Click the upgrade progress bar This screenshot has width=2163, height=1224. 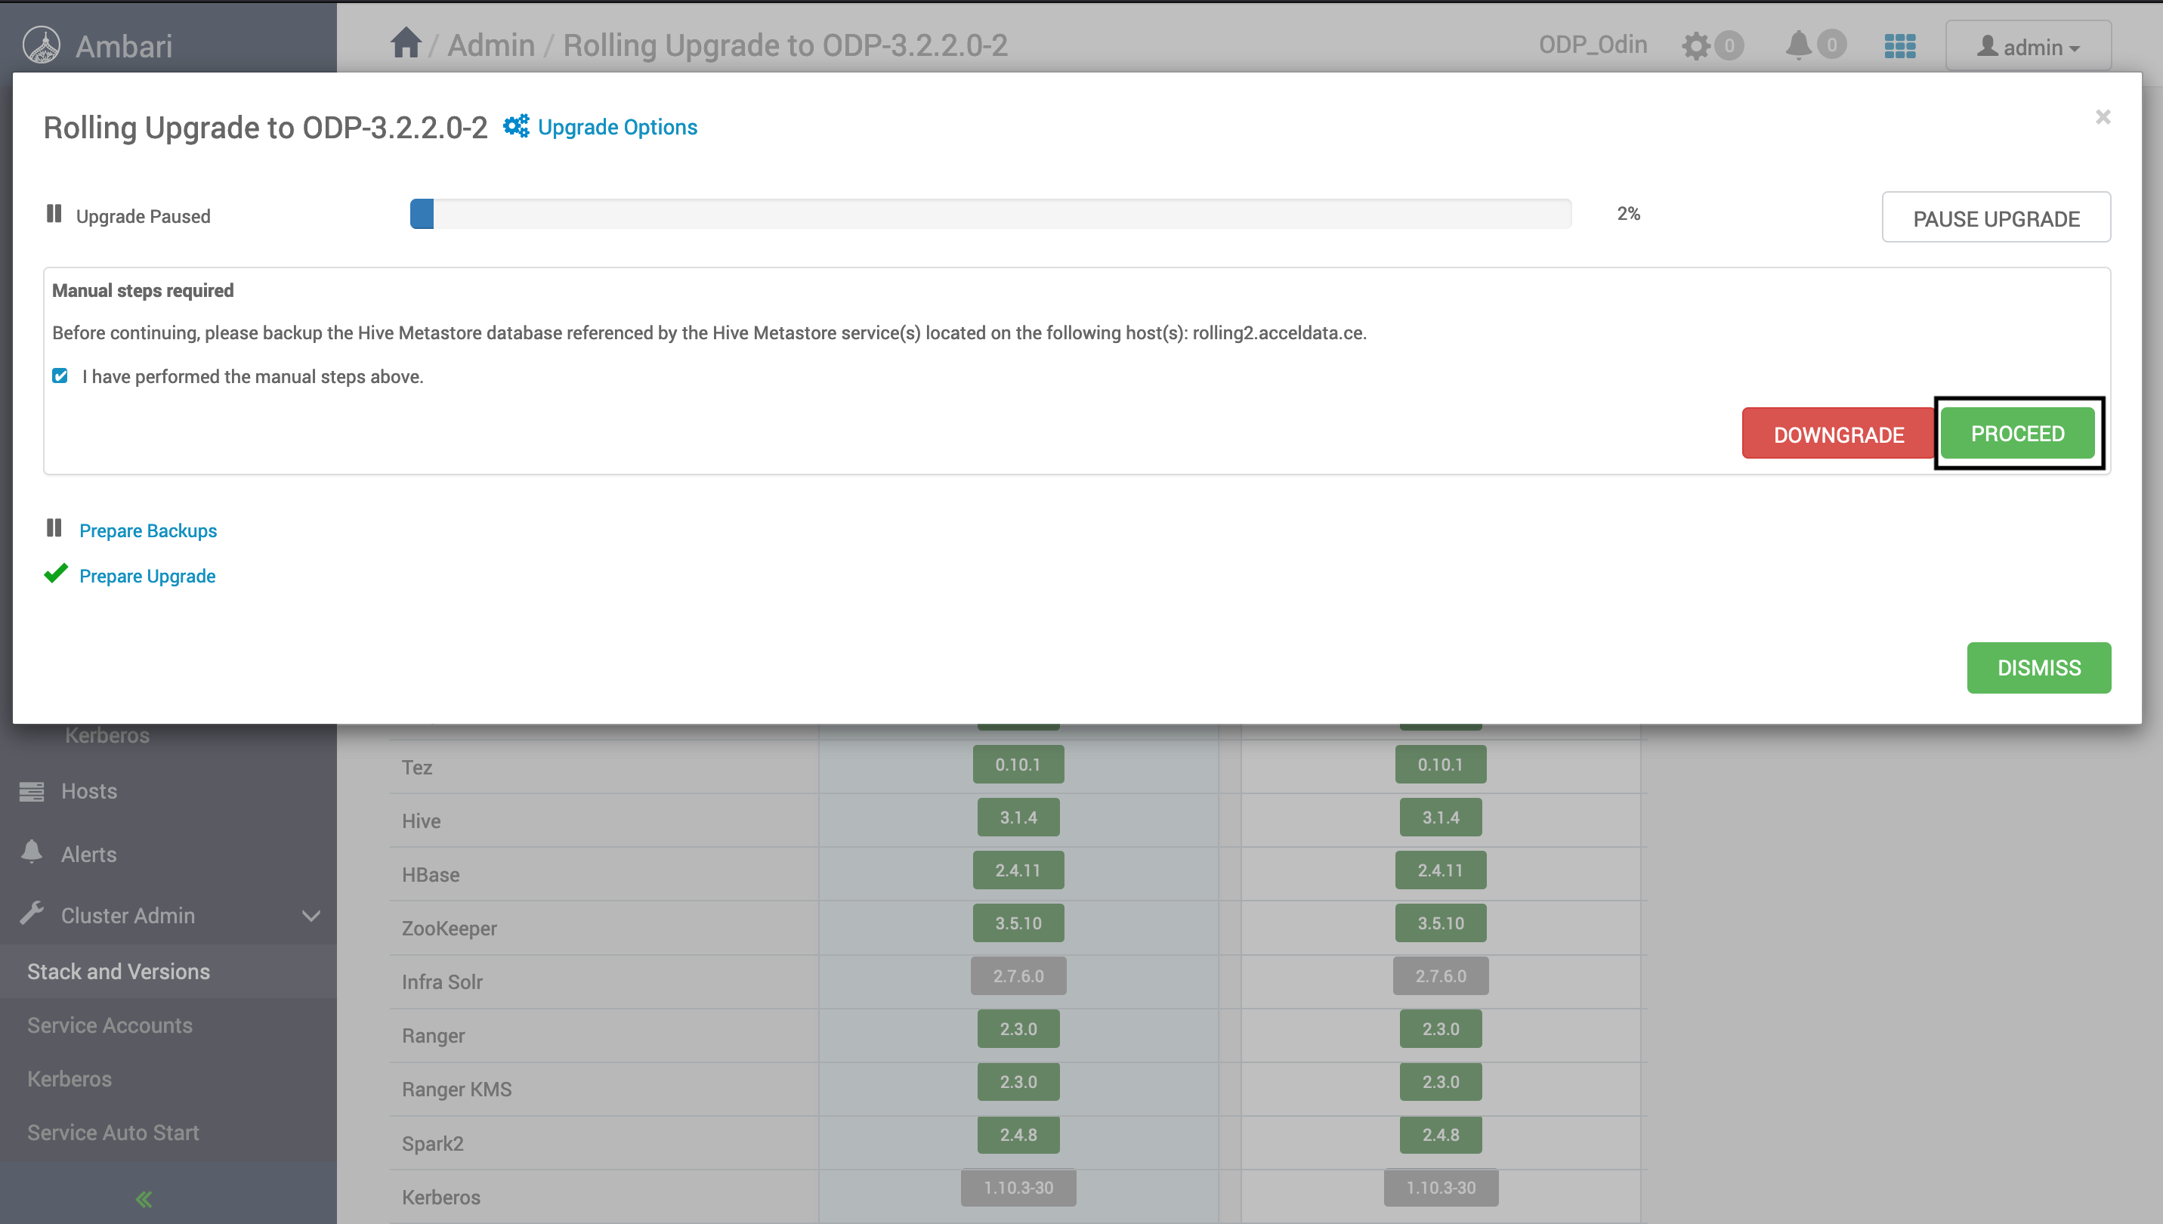(990, 214)
